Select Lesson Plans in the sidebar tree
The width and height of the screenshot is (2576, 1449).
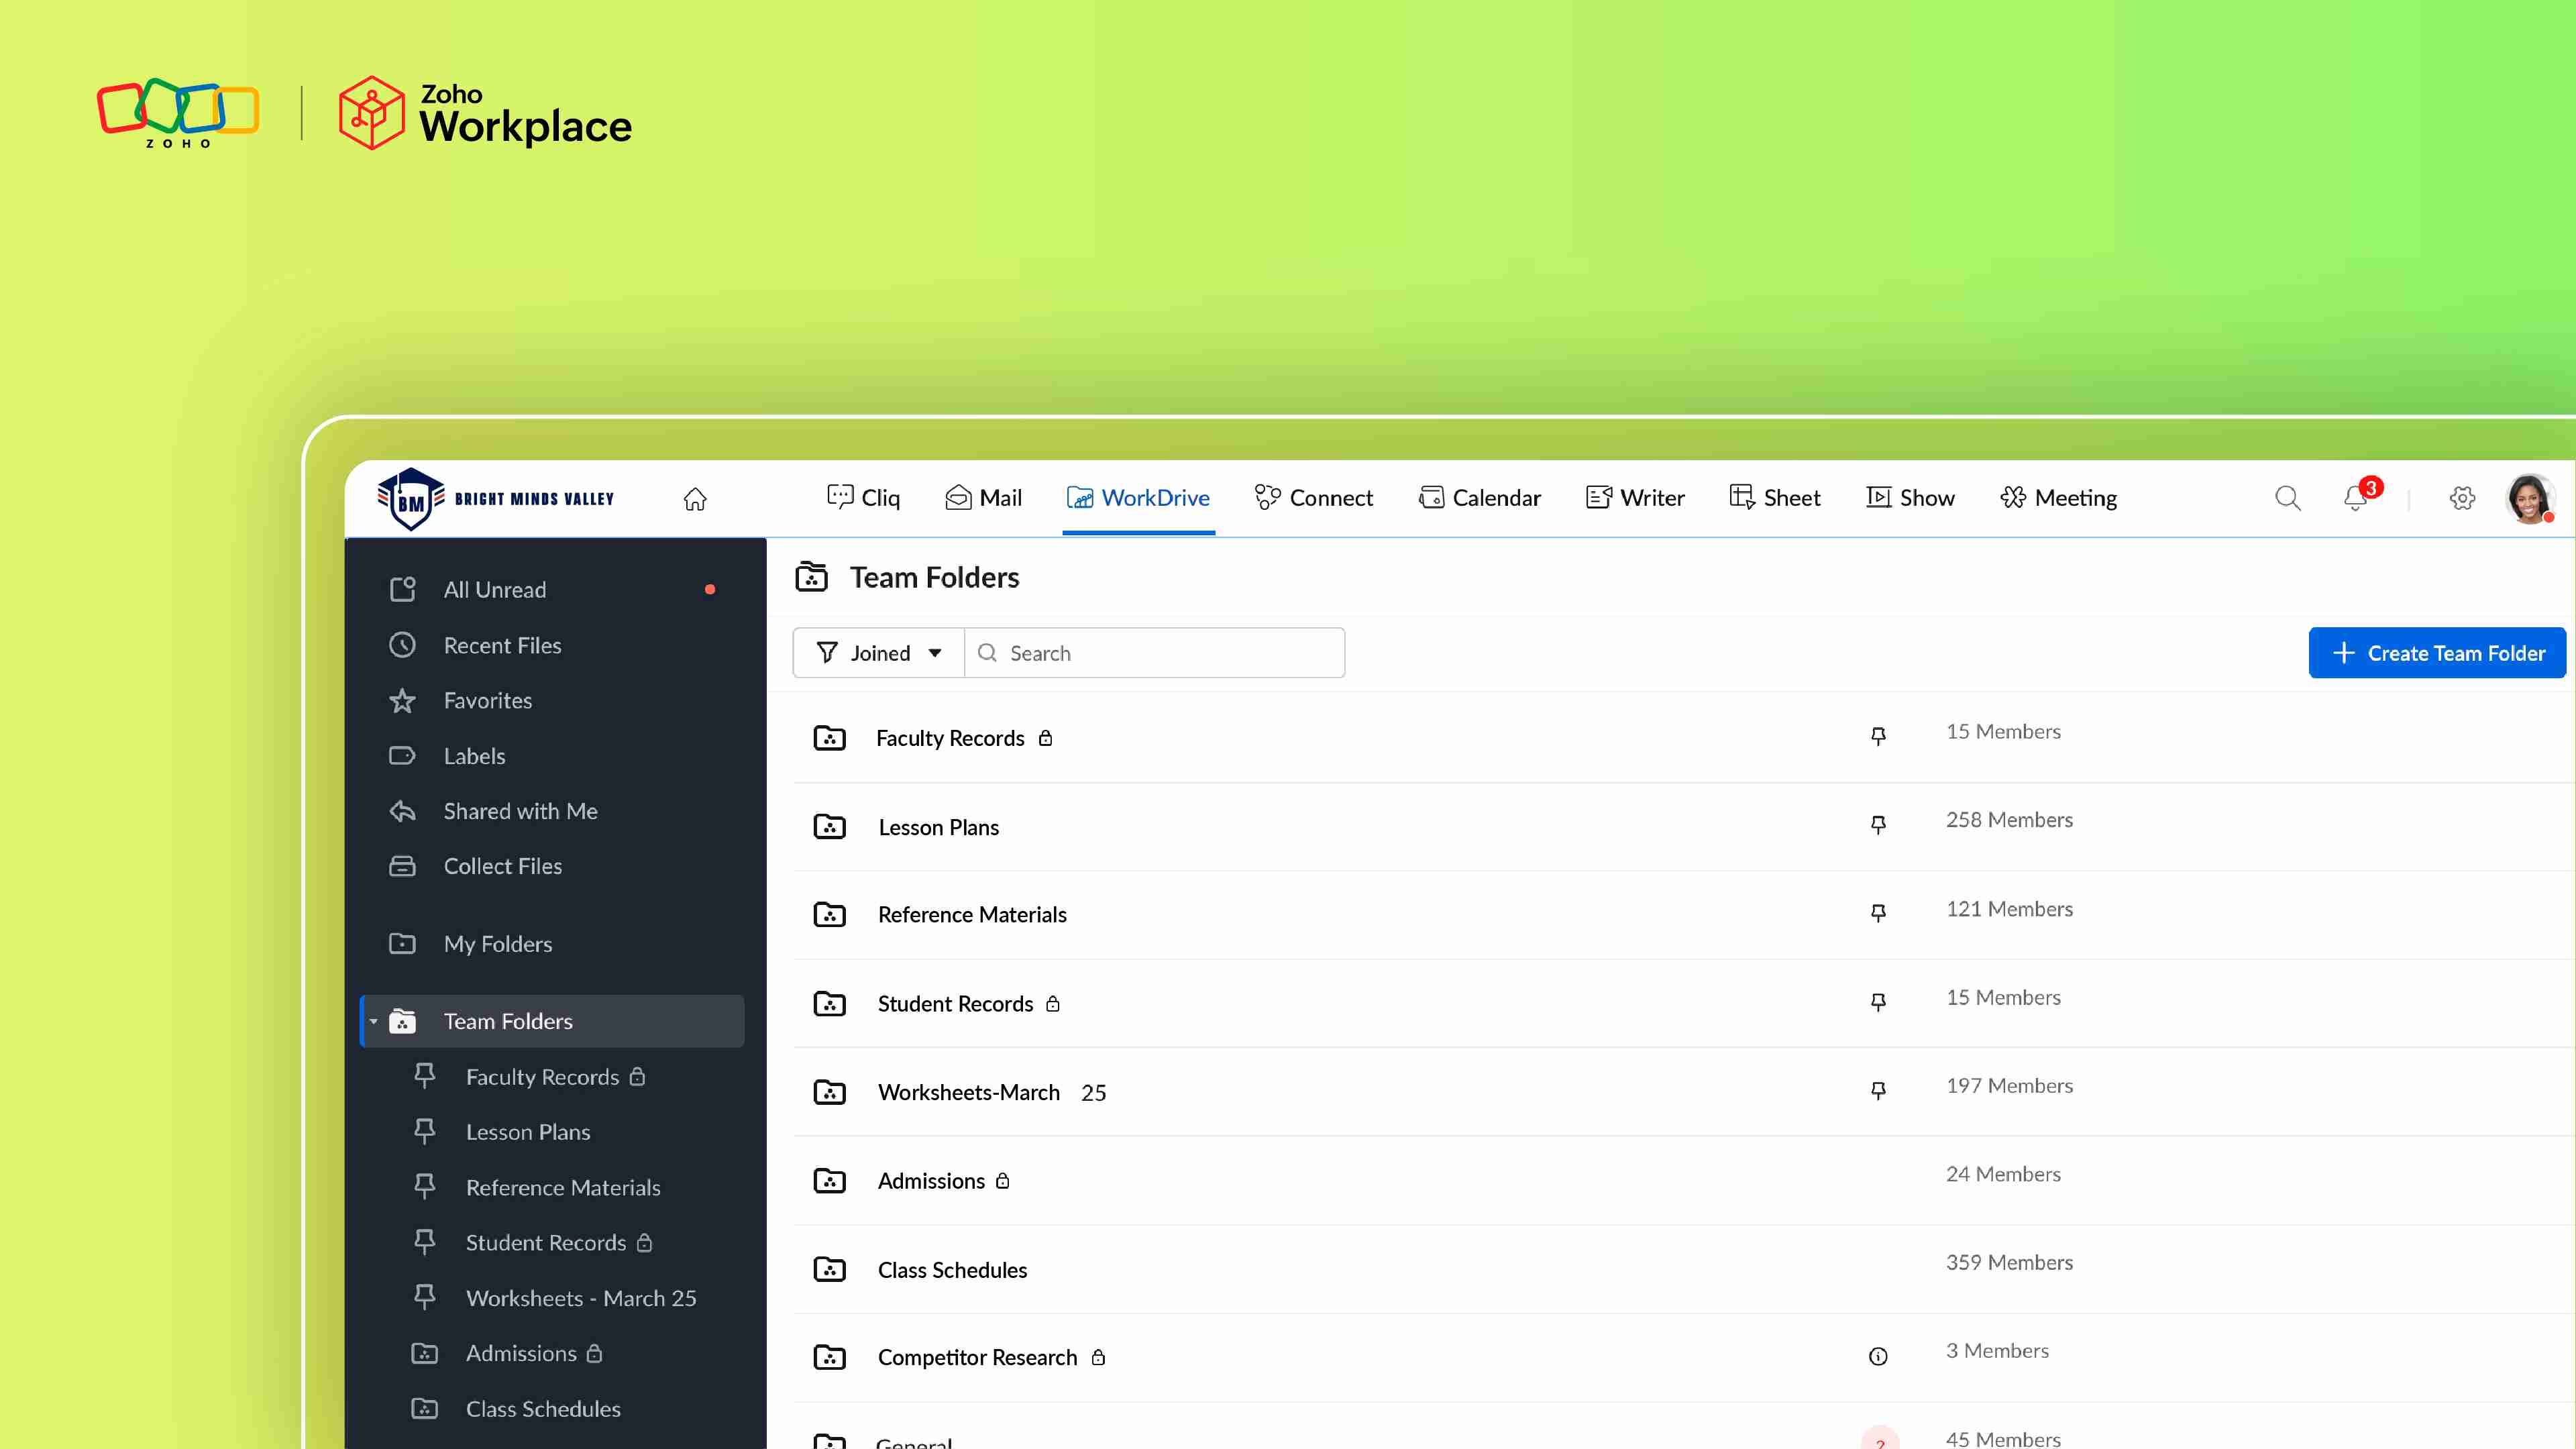[528, 1132]
